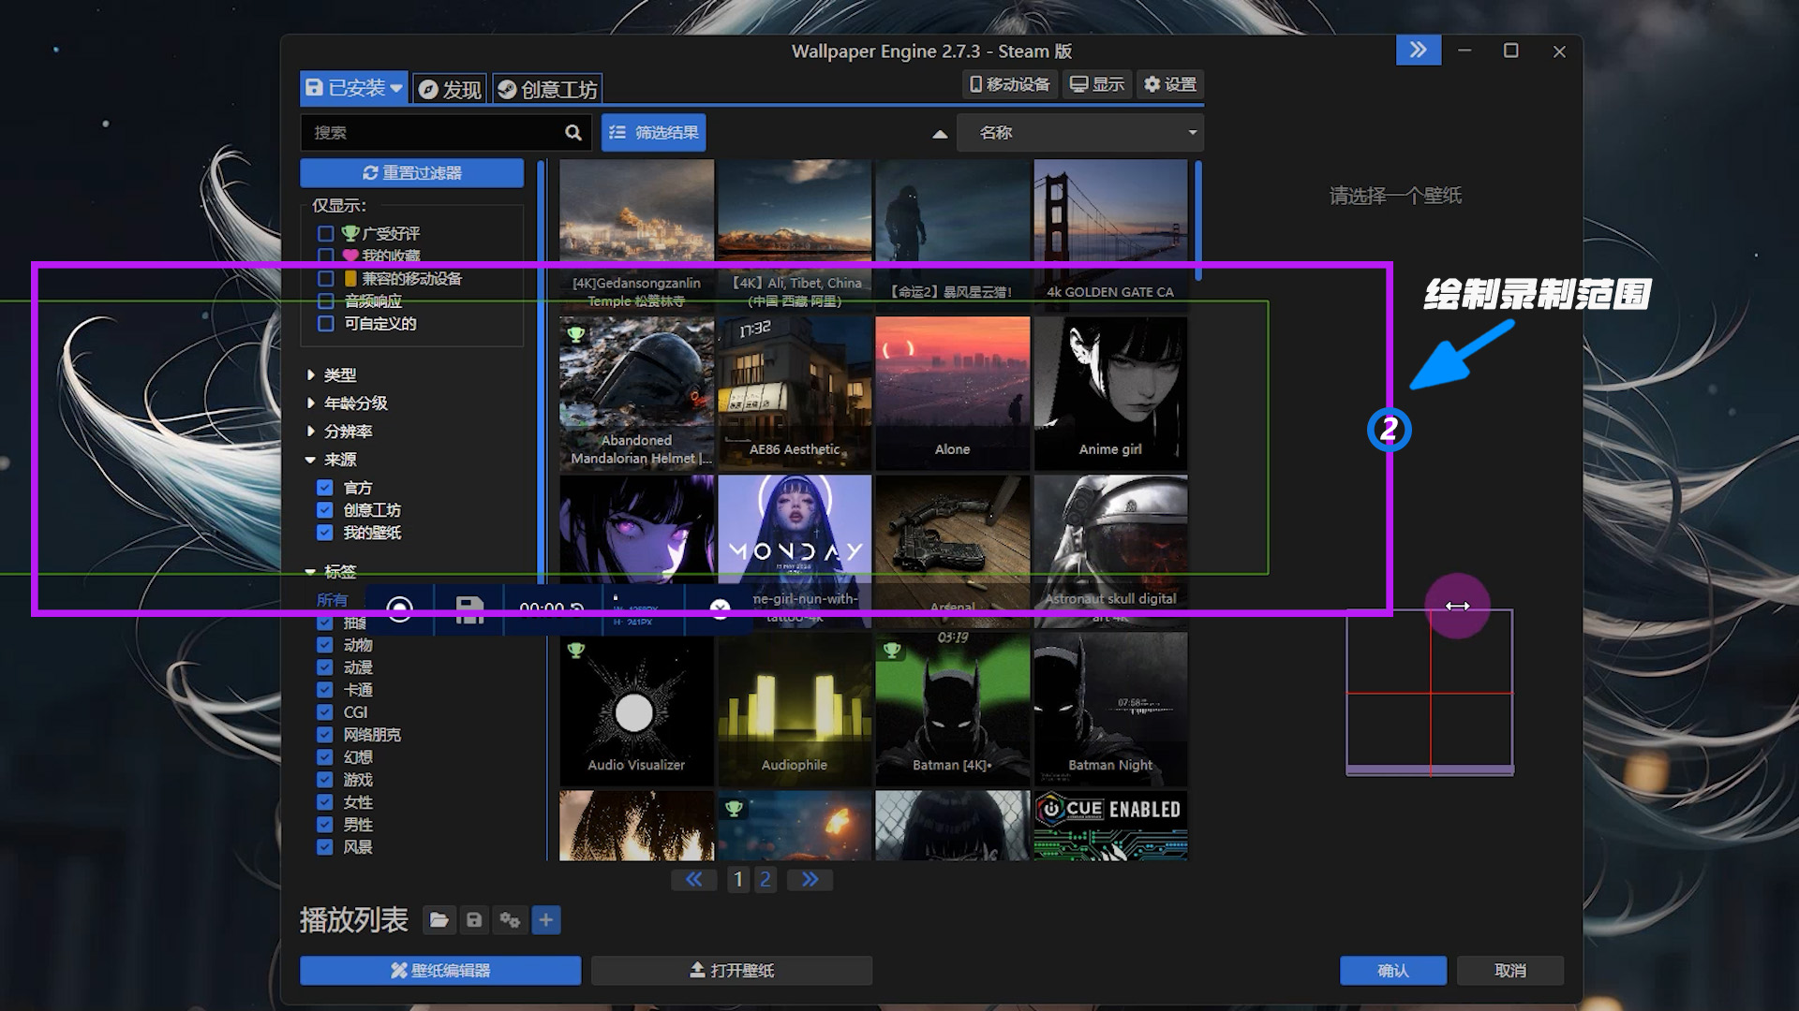
Task: Start recording with the record circle icon
Action: point(400,609)
